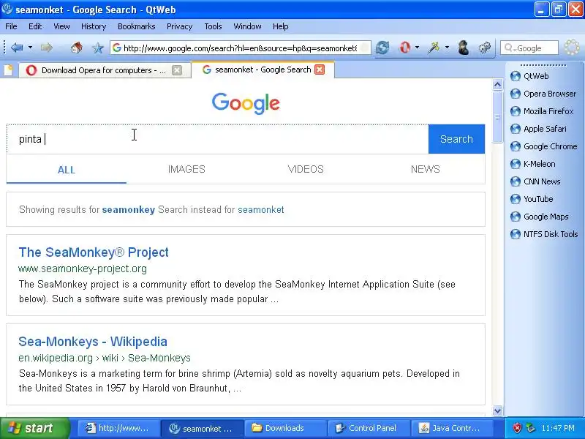Click the magic wand toolbar icon
This screenshot has width=585, height=439.
[x=434, y=48]
